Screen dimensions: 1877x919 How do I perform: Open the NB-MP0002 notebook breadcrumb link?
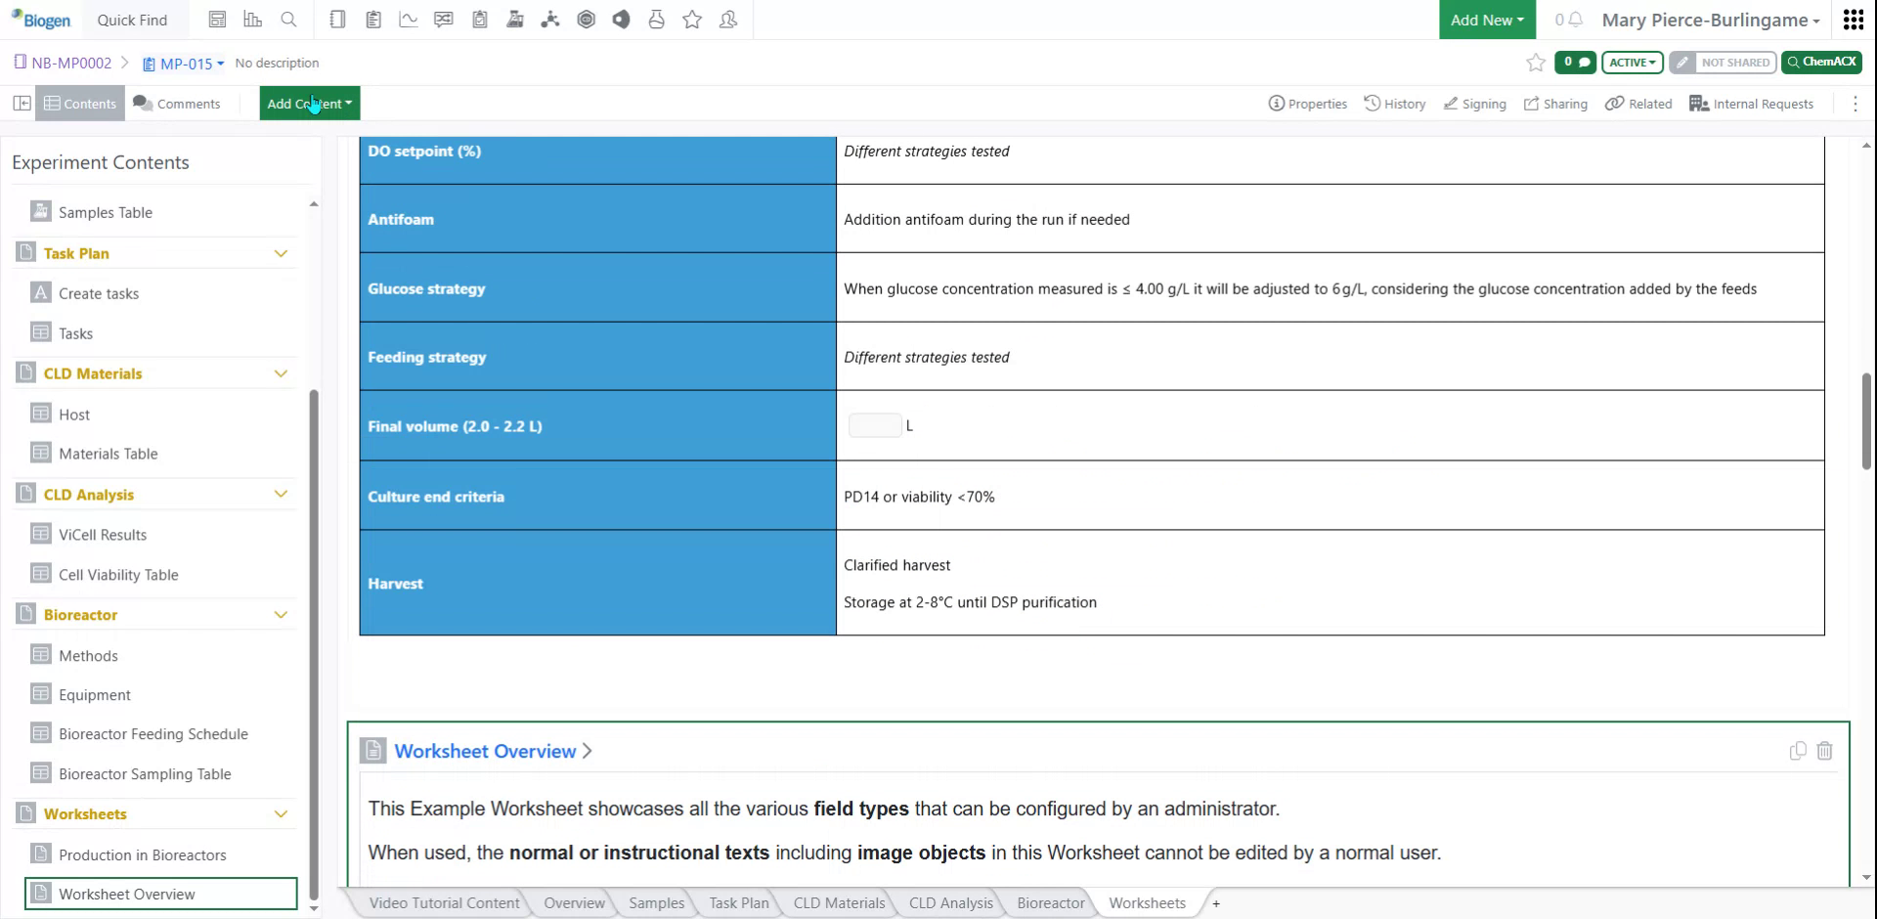[x=70, y=63]
